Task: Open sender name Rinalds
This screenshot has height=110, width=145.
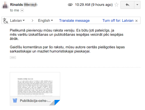Action: point(17,5)
